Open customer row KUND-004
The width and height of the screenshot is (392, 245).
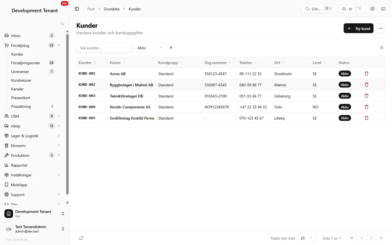[231, 107]
